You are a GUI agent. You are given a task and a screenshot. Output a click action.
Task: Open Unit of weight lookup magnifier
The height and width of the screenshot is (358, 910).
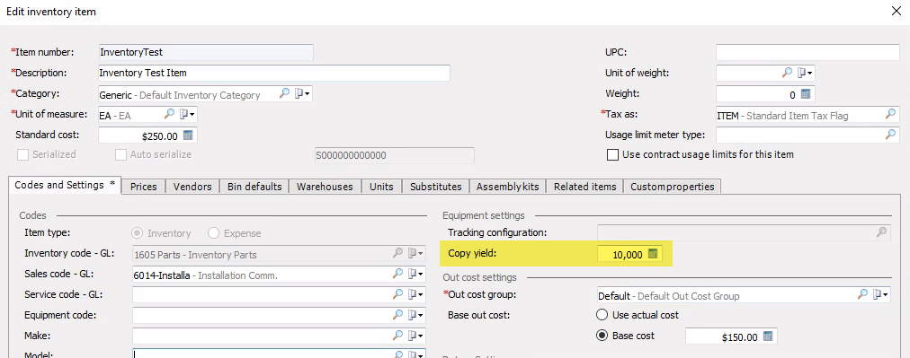787,73
